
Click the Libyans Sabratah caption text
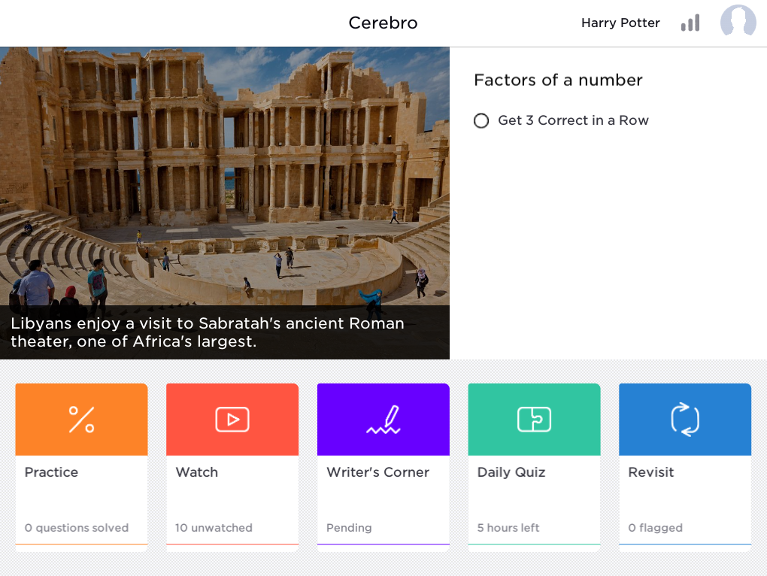pos(208,332)
